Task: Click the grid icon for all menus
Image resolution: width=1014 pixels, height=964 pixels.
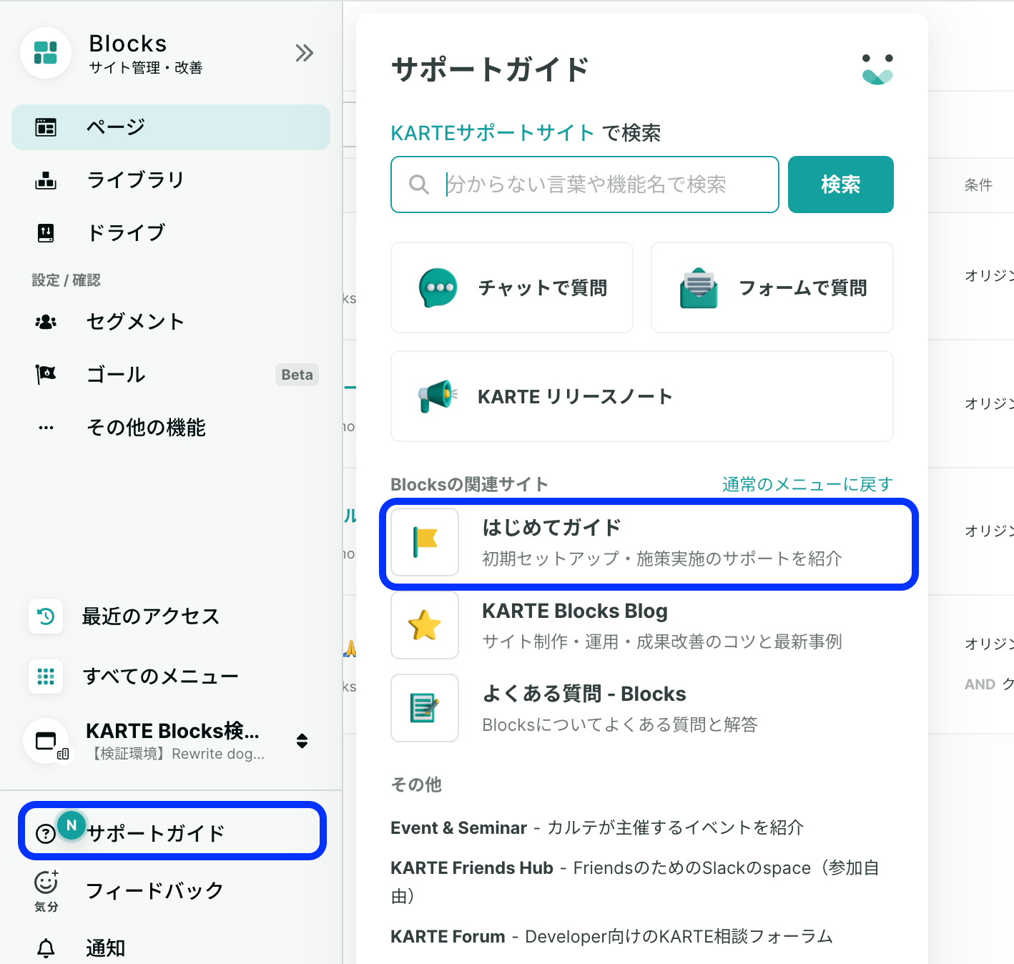Action: [46, 676]
